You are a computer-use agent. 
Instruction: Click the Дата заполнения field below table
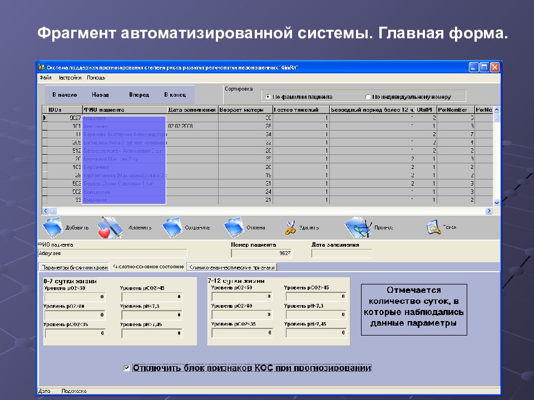tap(342, 253)
